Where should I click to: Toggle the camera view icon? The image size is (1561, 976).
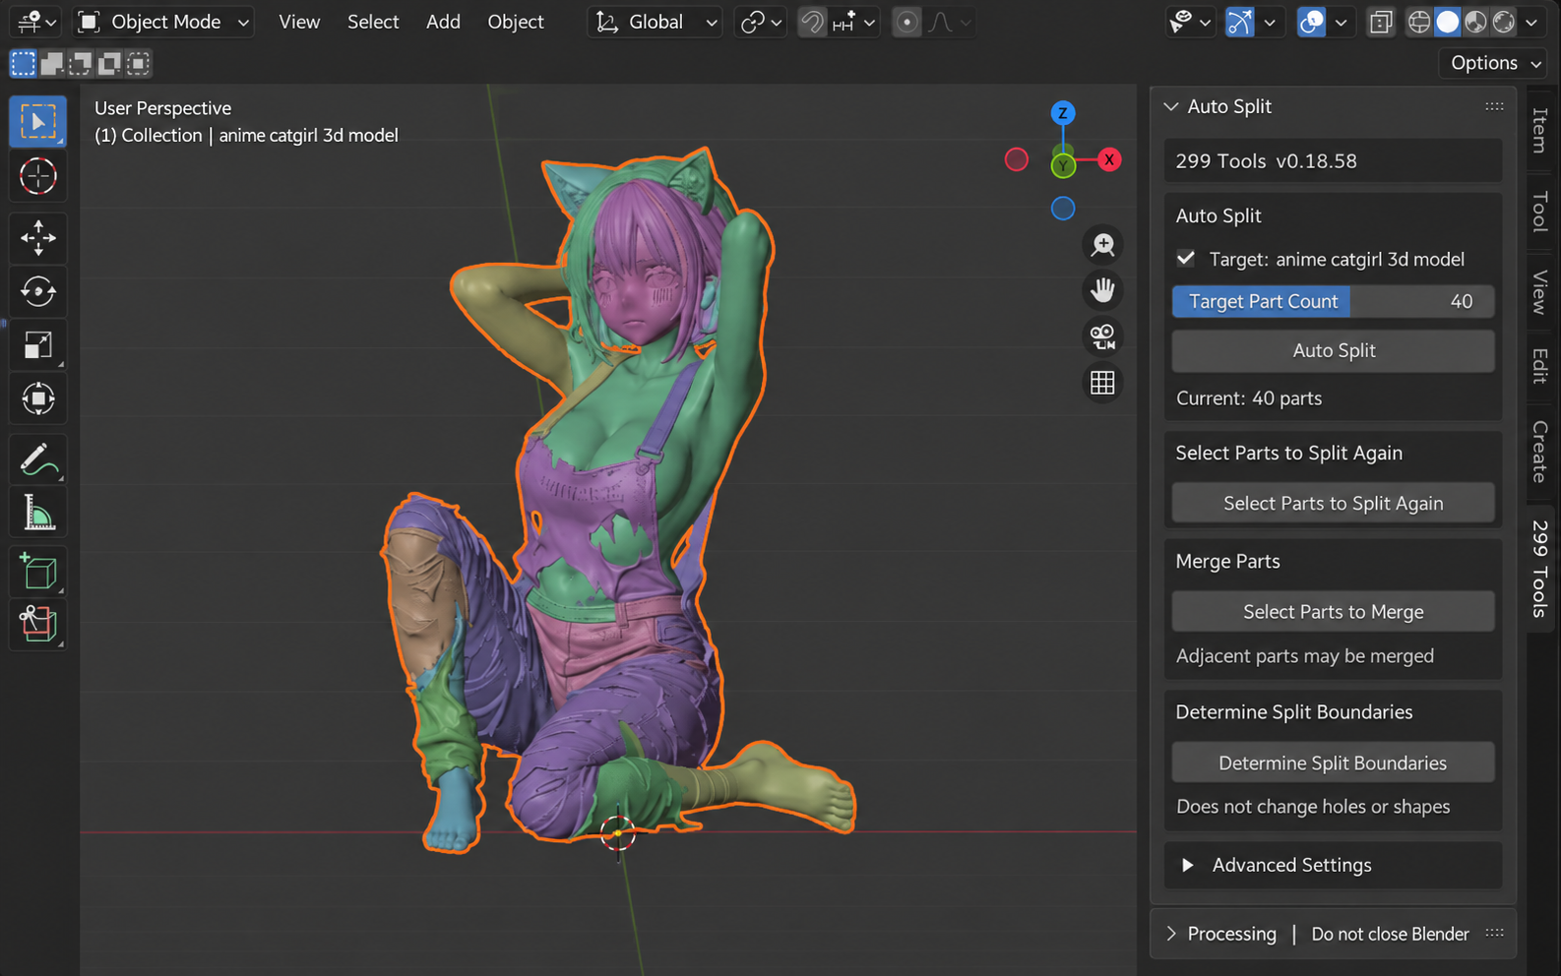(x=1102, y=336)
